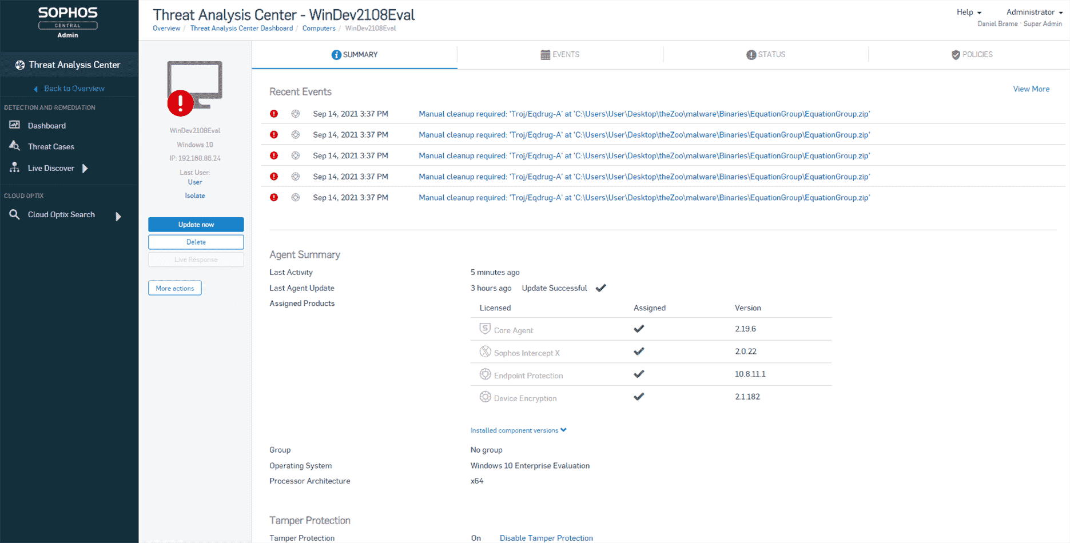Click the More actions button
This screenshot has width=1070, height=543.
(175, 288)
